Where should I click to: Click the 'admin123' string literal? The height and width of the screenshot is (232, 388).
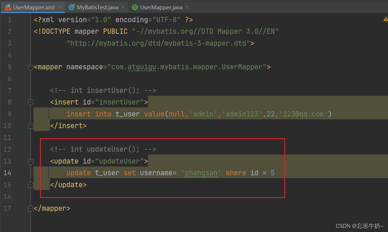tap(242, 114)
